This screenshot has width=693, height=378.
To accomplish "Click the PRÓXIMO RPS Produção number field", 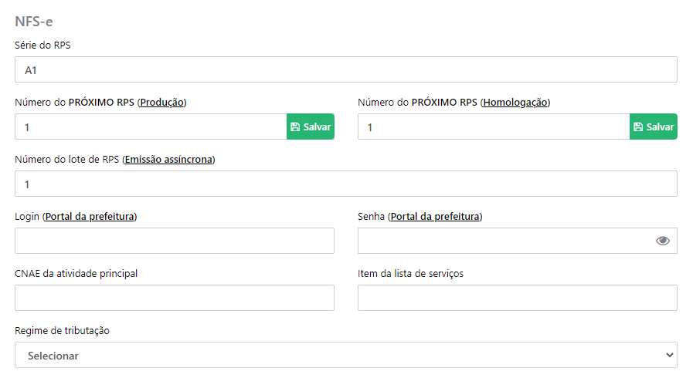I will click(151, 127).
